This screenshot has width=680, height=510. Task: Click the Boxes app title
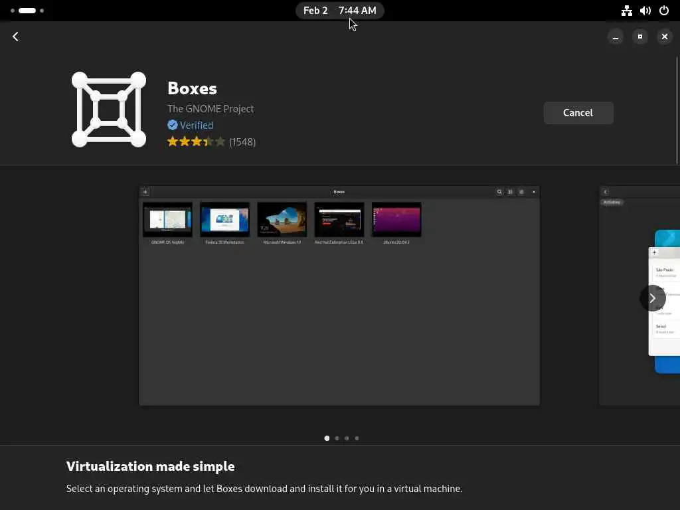pyautogui.click(x=192, y=88)
